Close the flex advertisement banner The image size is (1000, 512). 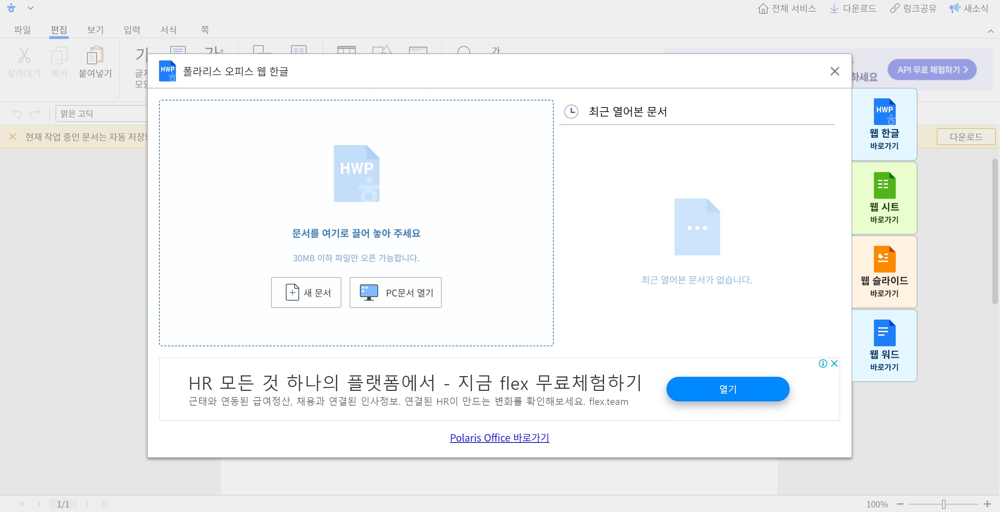(834, 363)
